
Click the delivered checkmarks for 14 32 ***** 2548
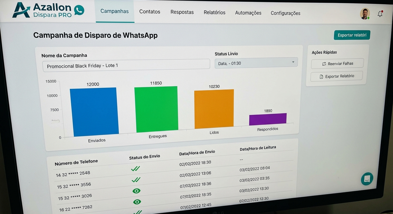135,169
